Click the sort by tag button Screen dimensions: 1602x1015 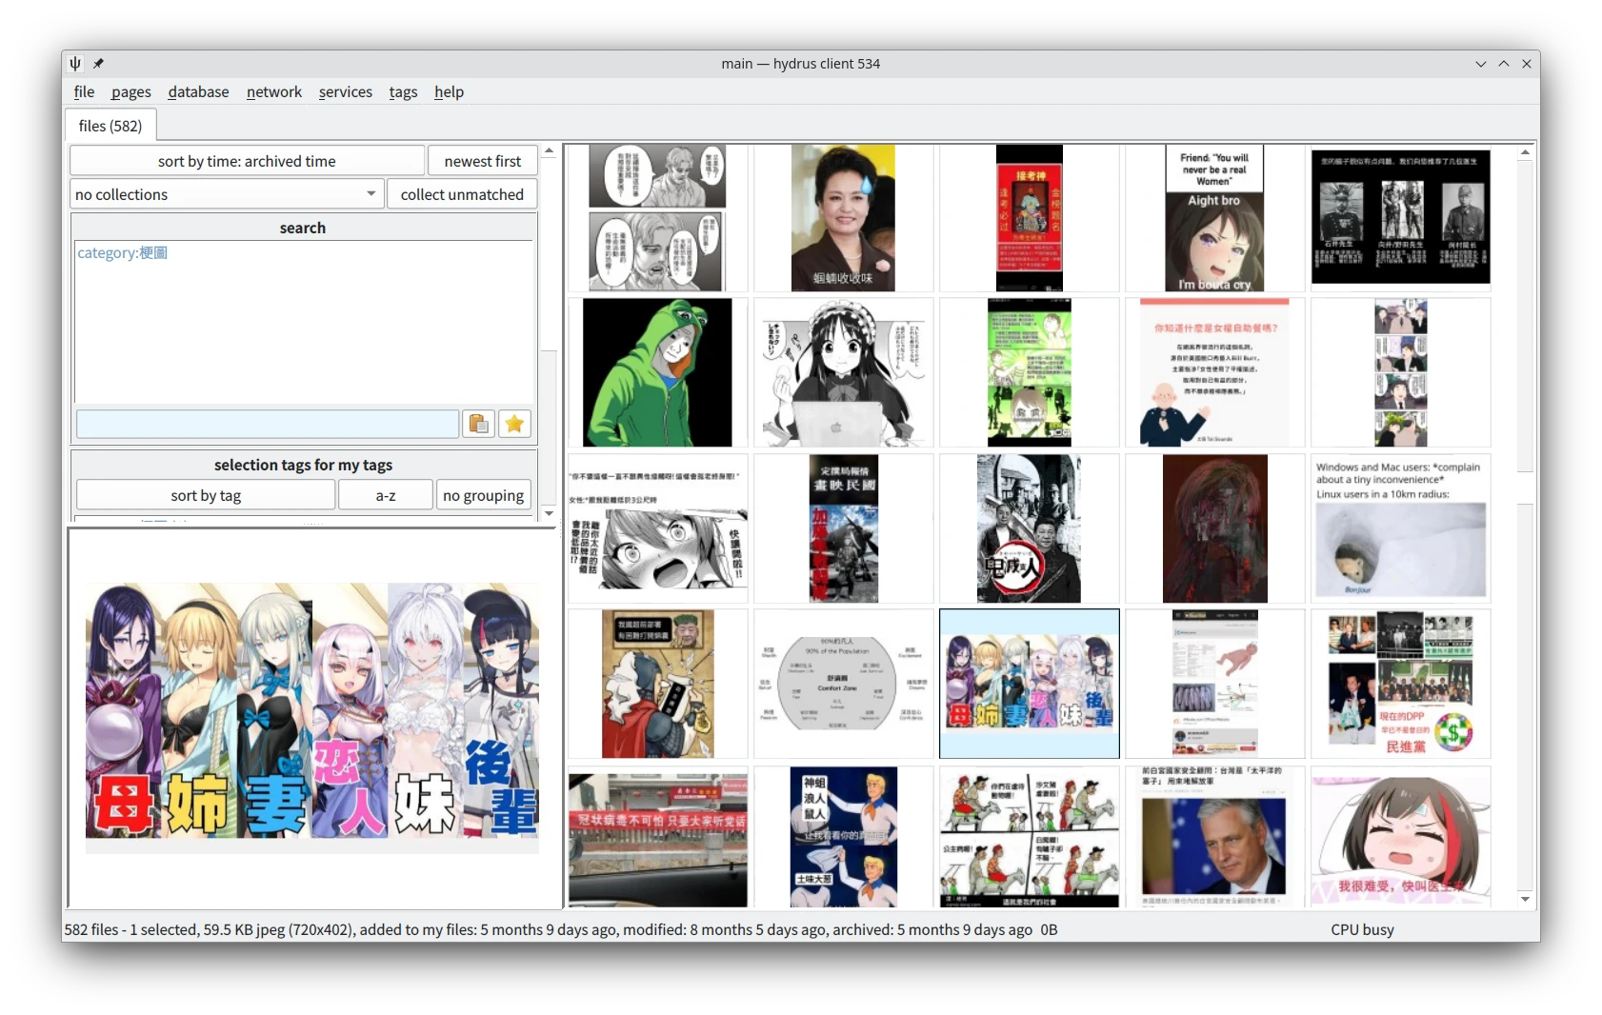coord(206,495)
